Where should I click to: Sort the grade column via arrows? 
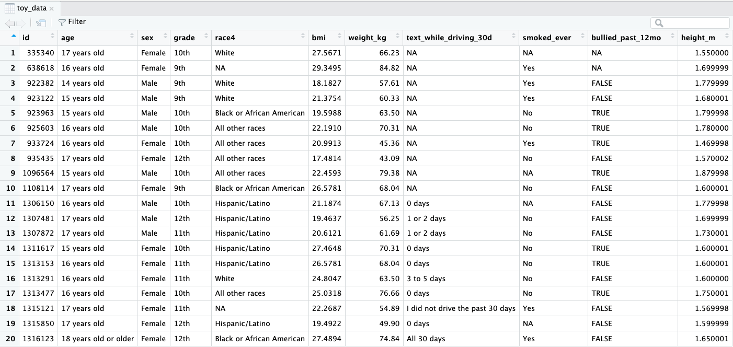(205, 37)
